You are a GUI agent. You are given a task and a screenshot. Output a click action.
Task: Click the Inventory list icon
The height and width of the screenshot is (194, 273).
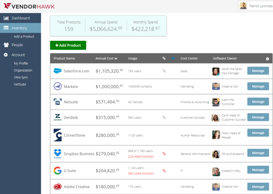pos(6,28)
